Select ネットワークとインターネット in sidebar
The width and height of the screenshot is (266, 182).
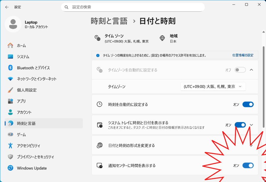[44, 79]
